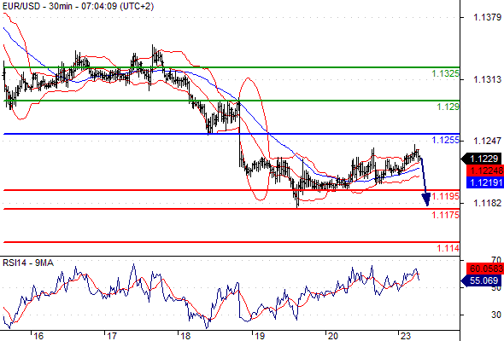Click the blue 1.12191 value tag

484,182
